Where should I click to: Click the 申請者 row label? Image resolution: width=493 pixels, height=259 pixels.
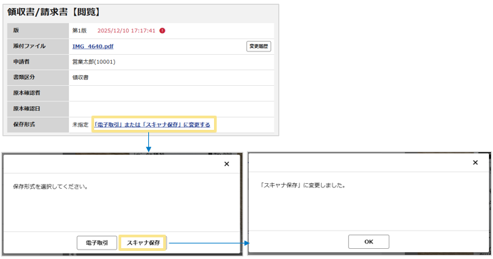22,62
